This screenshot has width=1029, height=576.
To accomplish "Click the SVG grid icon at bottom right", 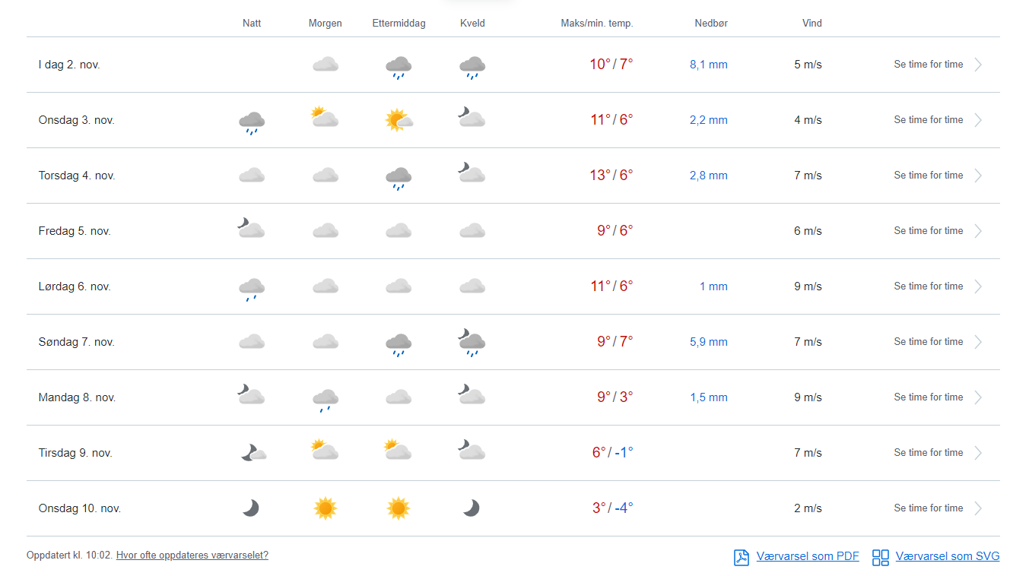I will click(x=880, y=557).
